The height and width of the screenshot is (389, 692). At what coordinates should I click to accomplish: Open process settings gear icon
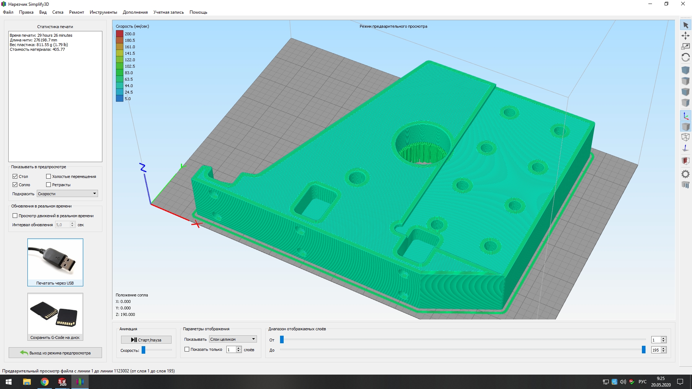[686, 174]
